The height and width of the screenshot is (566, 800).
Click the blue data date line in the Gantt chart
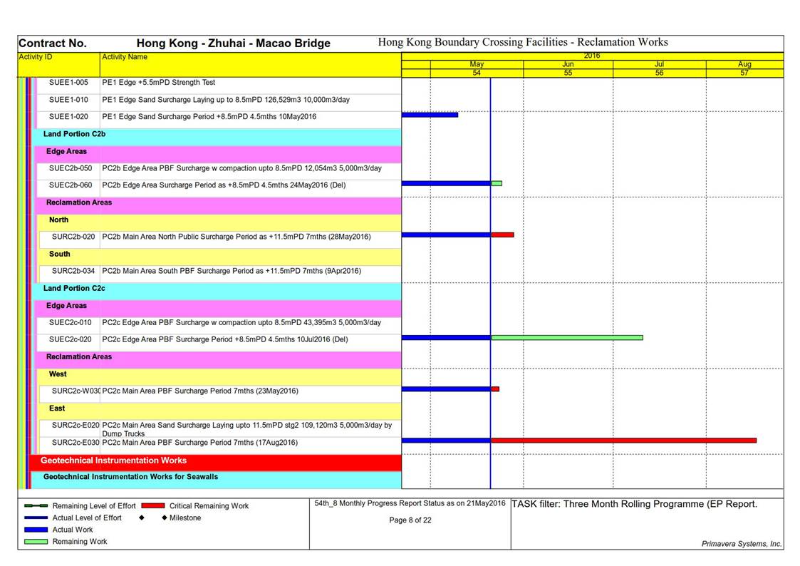490,283
